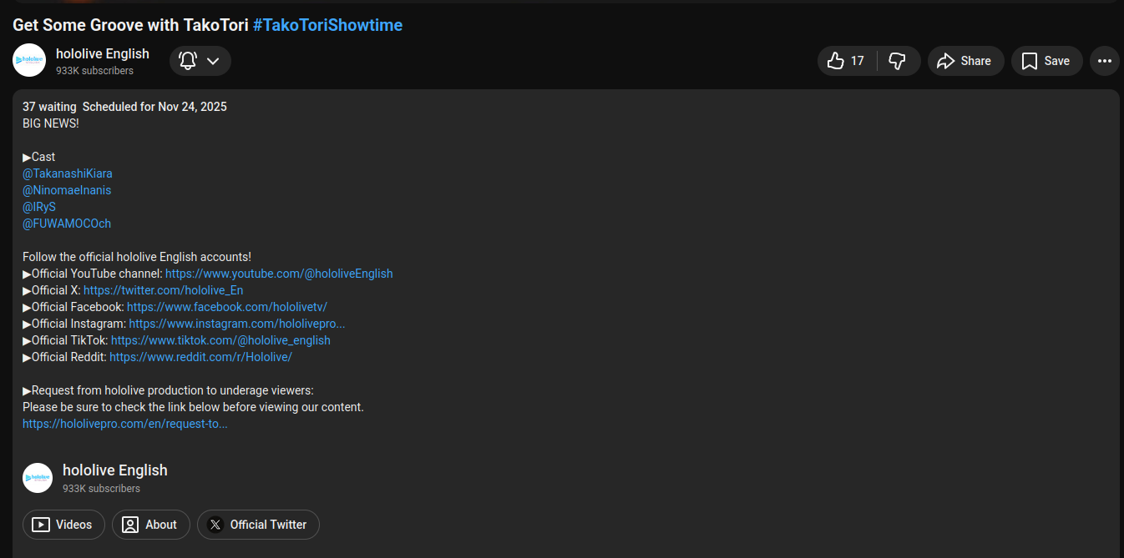Open the tiktok.com/@hololive_english link
The height and width of the screenshot is (558, 1124).
click(220, 340)
